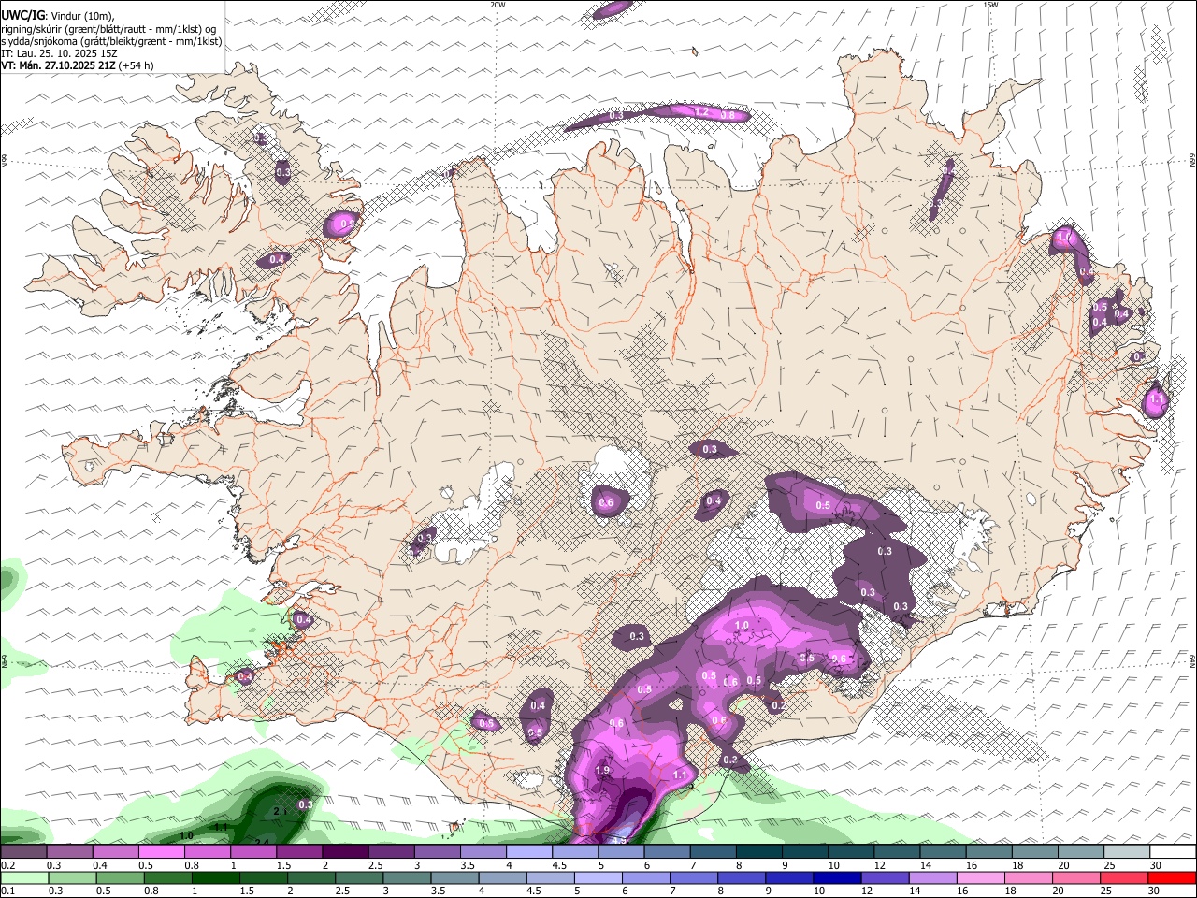Image resolution: width=1197 pixels, height=898 pixels.
Task: Click the dark teal upper legend swatch starting at 8
Action: (x=759, y=852)
